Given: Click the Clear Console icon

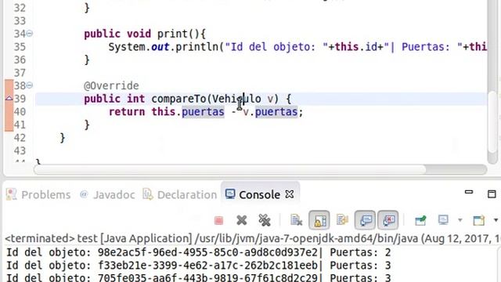Looking at the screenshot, I should coord(296,220).
